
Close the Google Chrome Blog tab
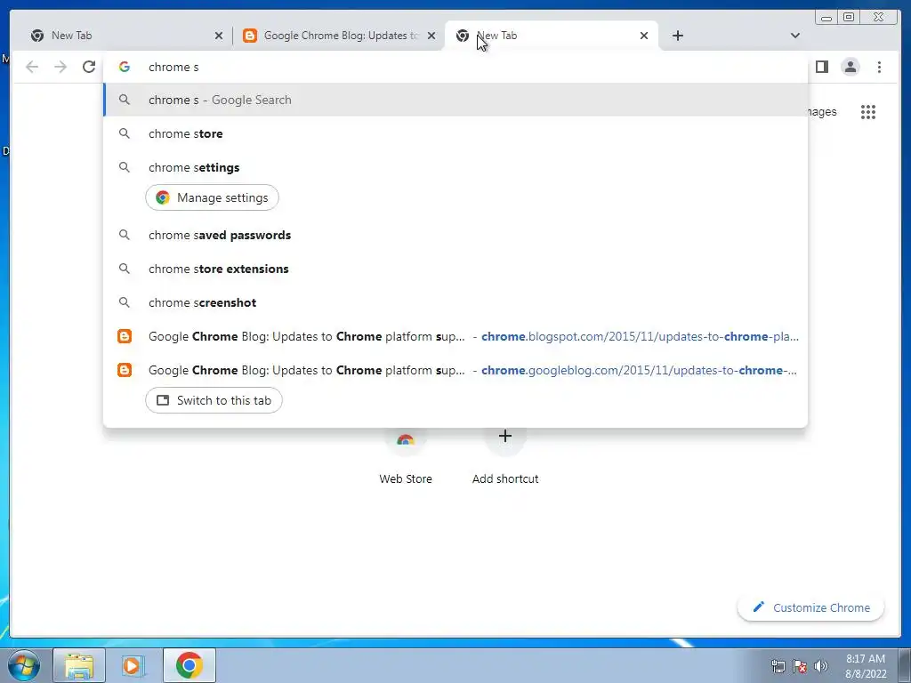tap(431, 36)
